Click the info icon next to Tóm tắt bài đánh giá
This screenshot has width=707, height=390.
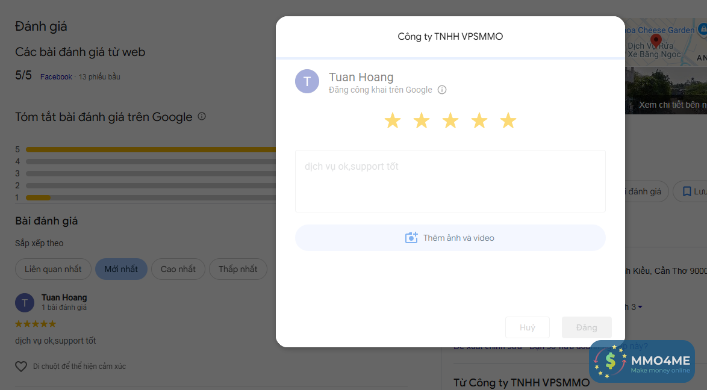[202, 116]
